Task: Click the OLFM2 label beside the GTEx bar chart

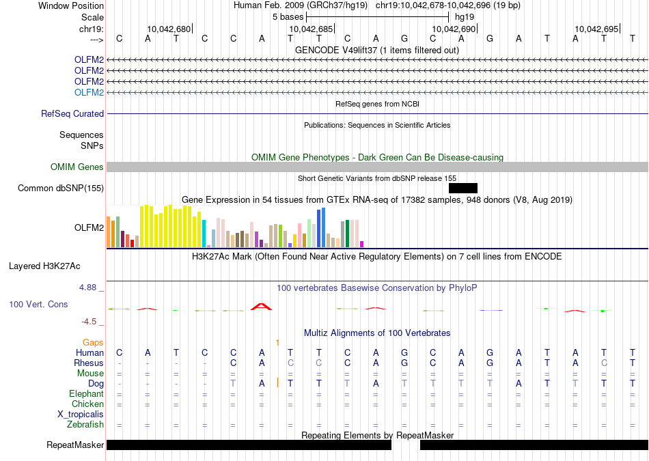Action: 89,227
